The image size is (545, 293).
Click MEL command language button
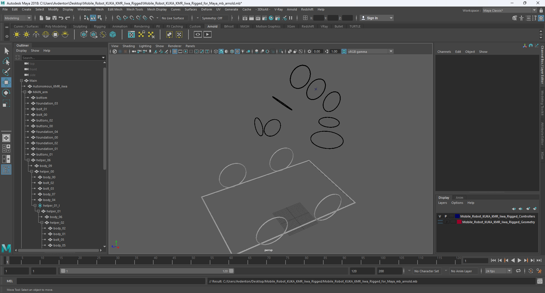pos(10,281)
